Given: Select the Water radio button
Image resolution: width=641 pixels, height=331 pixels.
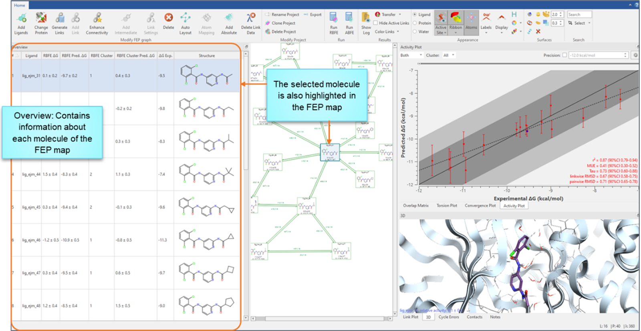Looking at the screenshot, I should pyautogui.click(x=415, y=32).
